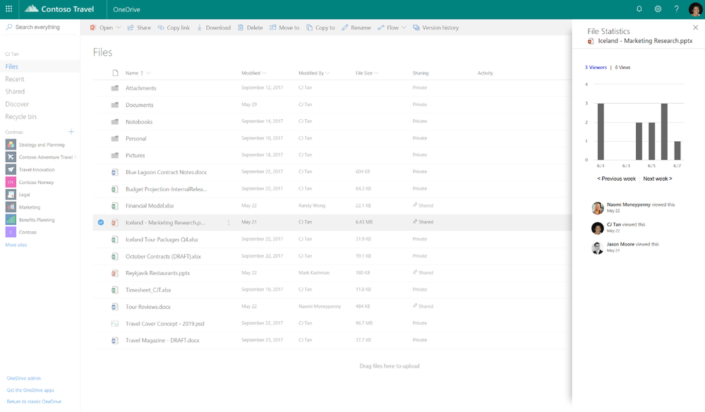Click the Reykjavik Restaurants PowerPoint file icon
This screenshot has height=412, width=705.
pyautogui.click(x=114, y=273)
